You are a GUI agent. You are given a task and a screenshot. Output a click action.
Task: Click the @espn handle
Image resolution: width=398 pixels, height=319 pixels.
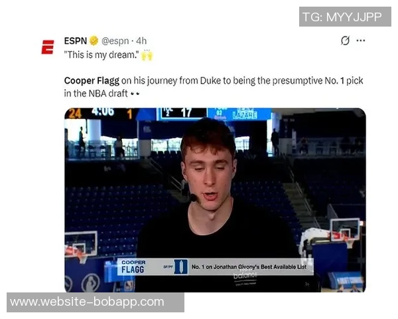coord(115,41)
